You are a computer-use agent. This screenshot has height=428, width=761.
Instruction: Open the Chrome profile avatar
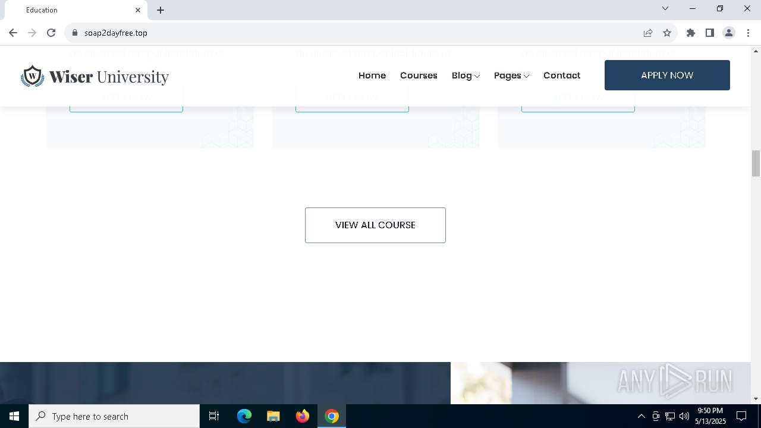729,33
